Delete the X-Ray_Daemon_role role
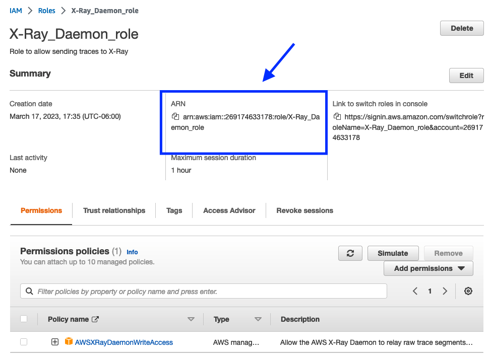 [462, 28]
